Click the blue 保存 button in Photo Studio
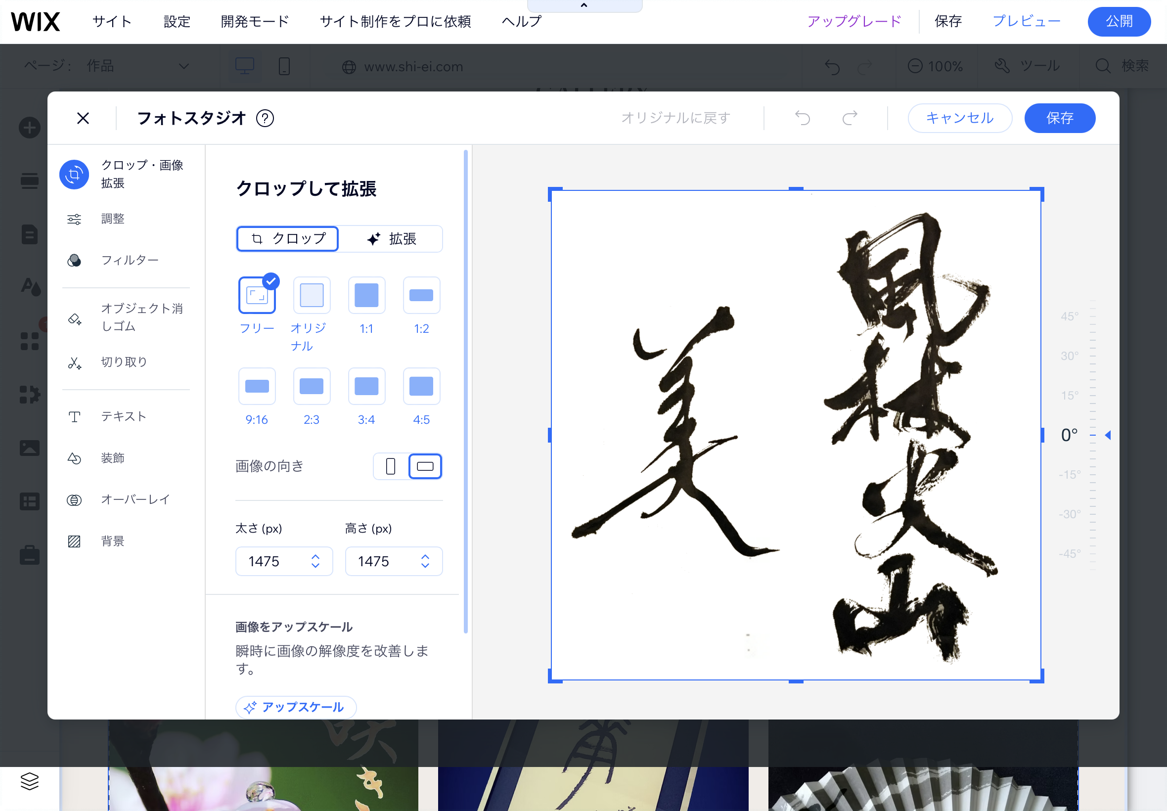This screenshot has width=1167, height=811. point(1059,118)
